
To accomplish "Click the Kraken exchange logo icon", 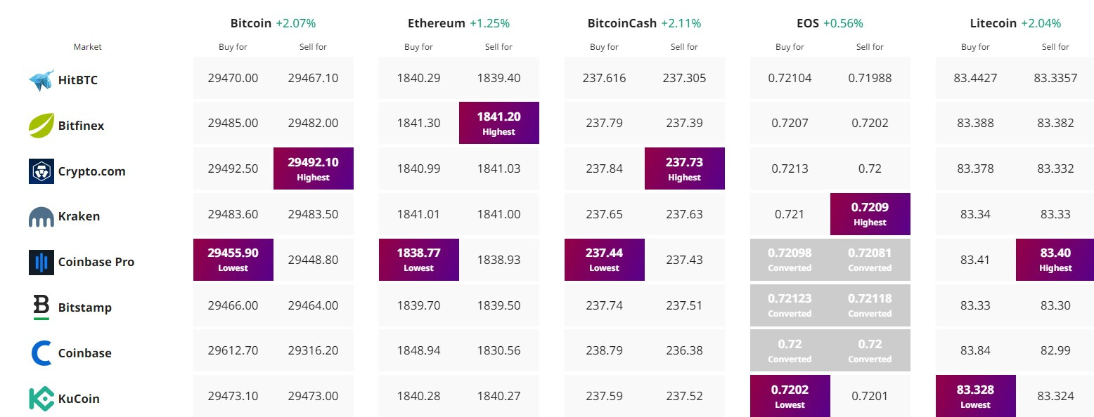I will coord(41,217).
